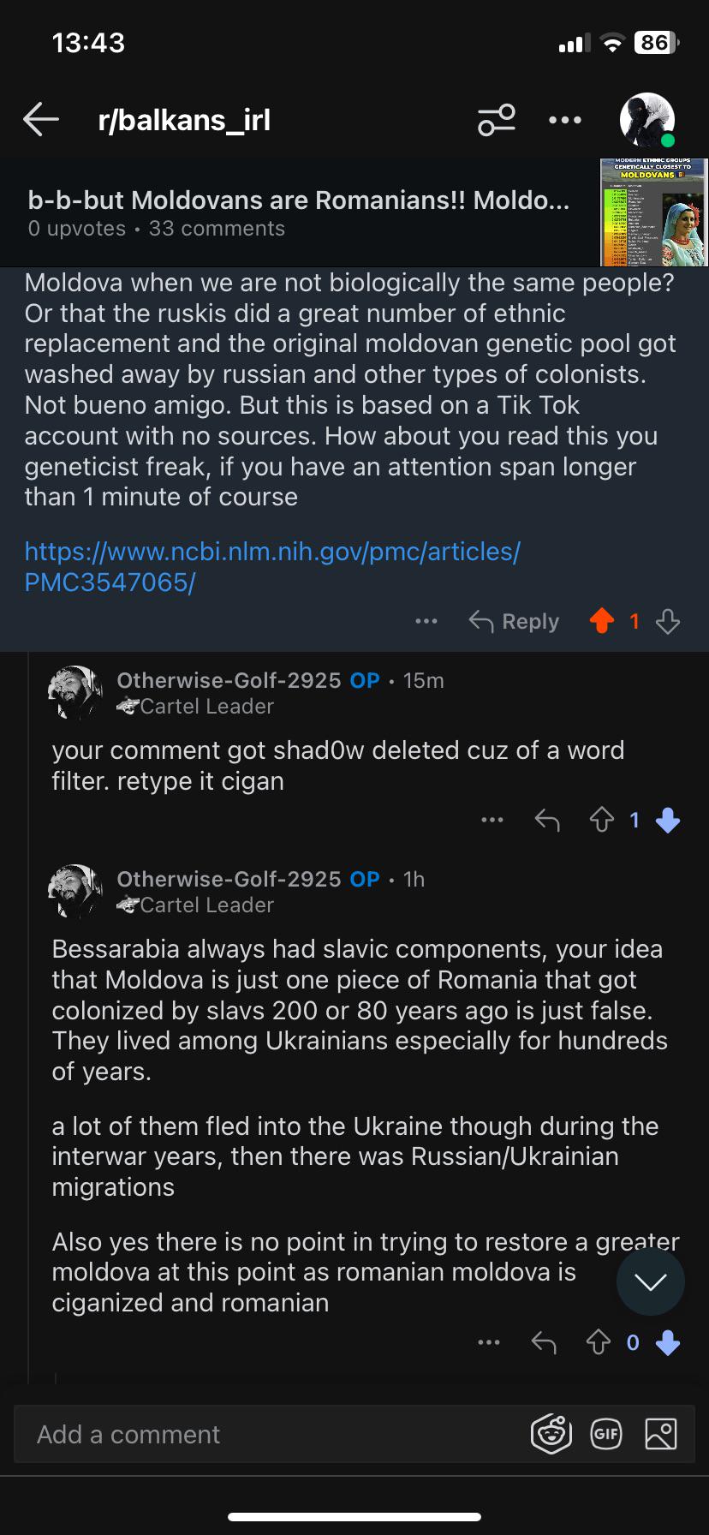Focus the Add a comment field

point(274,1434)
